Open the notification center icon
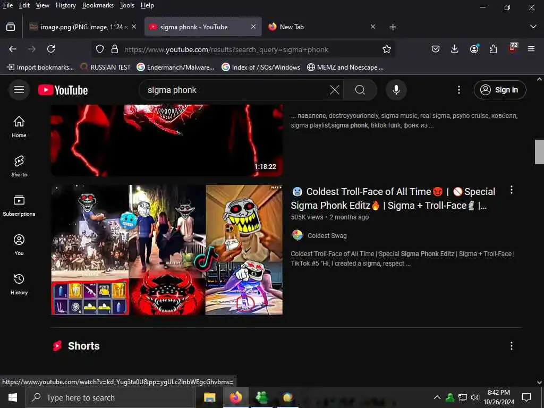Screen dimensions: 544x408 526,397
